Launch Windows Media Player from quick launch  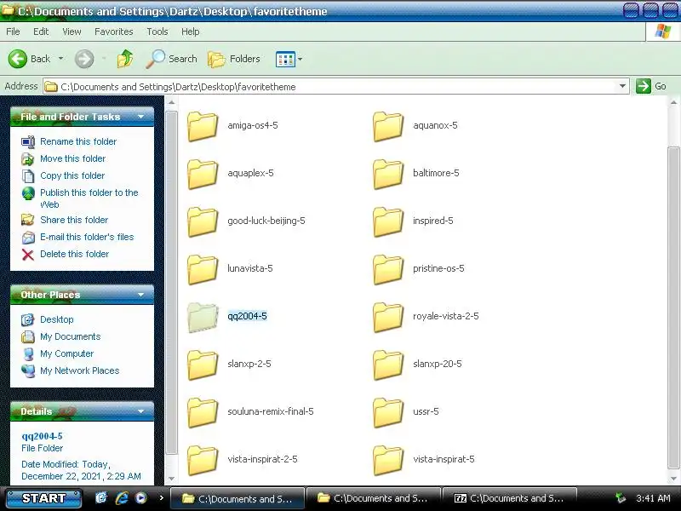pyautogui.click(x=140, y=498)
